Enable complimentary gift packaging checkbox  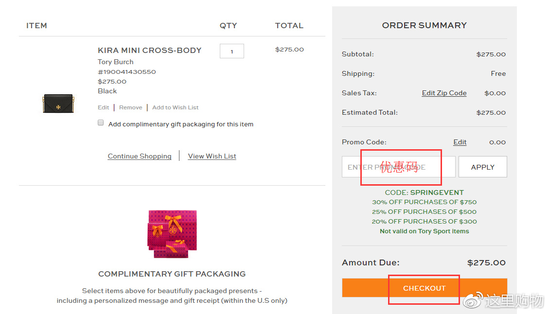coord(101,123)
